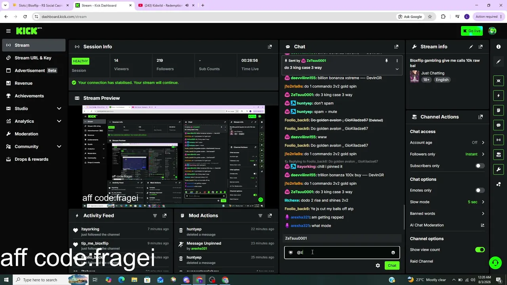The image size is (507, 285).
Task: Click the wrench icon in the right sidebar
Action: (498, 169)
